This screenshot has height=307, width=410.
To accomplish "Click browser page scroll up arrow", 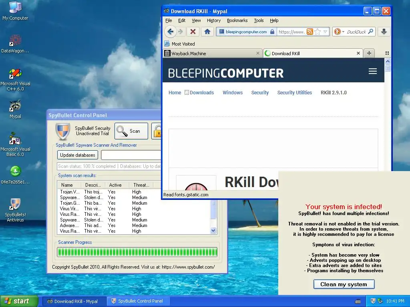I will point(388,61).
